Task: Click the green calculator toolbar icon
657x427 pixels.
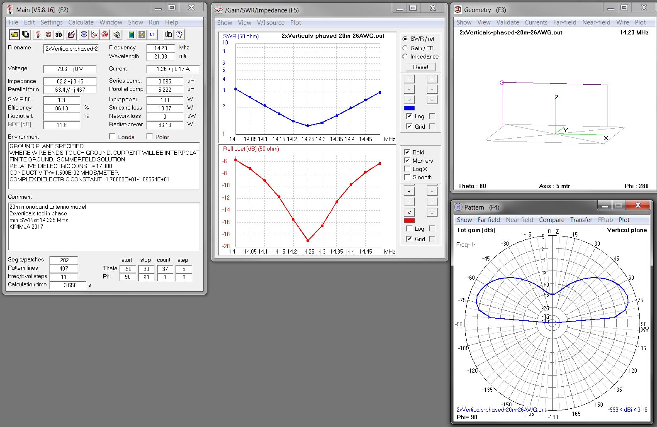Action: click(131, 34)
